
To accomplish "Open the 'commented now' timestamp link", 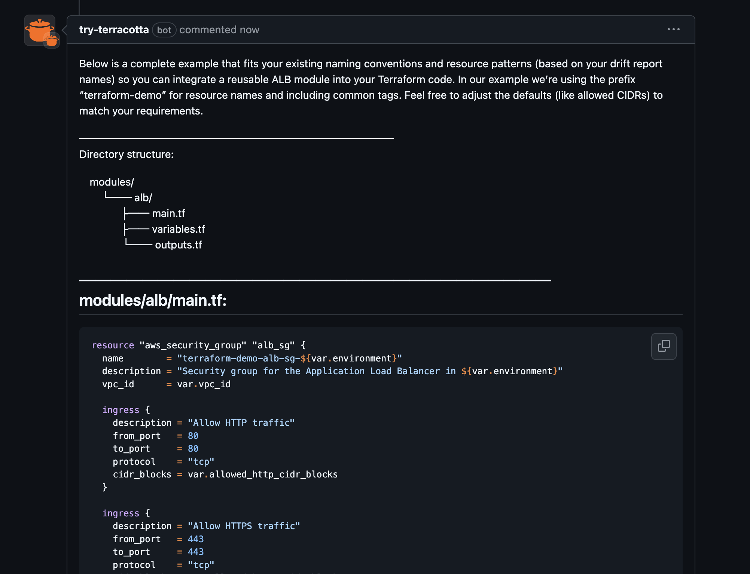I will 219,30.
